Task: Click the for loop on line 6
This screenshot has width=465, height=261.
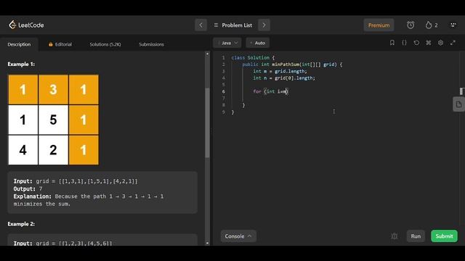Action: (x=270, y=91)
